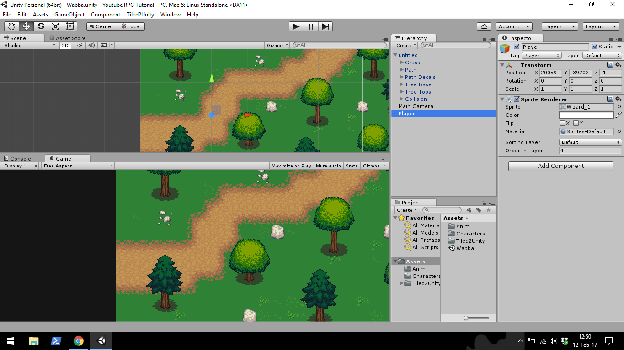Open the Layer dropdown showing Default
Viewport: 624px width, 350px height.
603,56
